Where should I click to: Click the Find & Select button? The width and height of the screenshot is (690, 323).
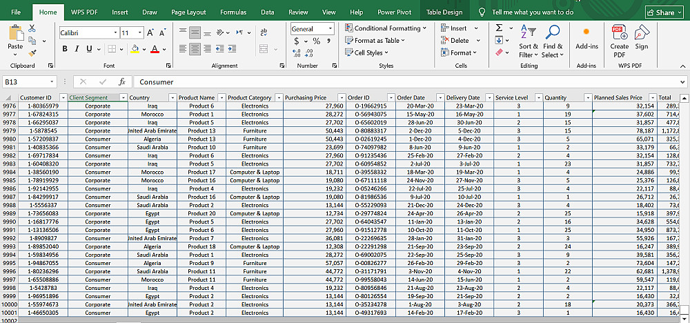click(552, 42)
